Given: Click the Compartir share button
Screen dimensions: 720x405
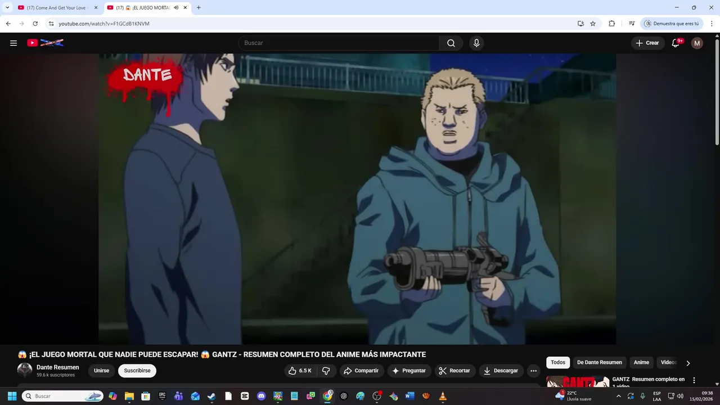Looking at the screenshot, I should pos(361,371).
